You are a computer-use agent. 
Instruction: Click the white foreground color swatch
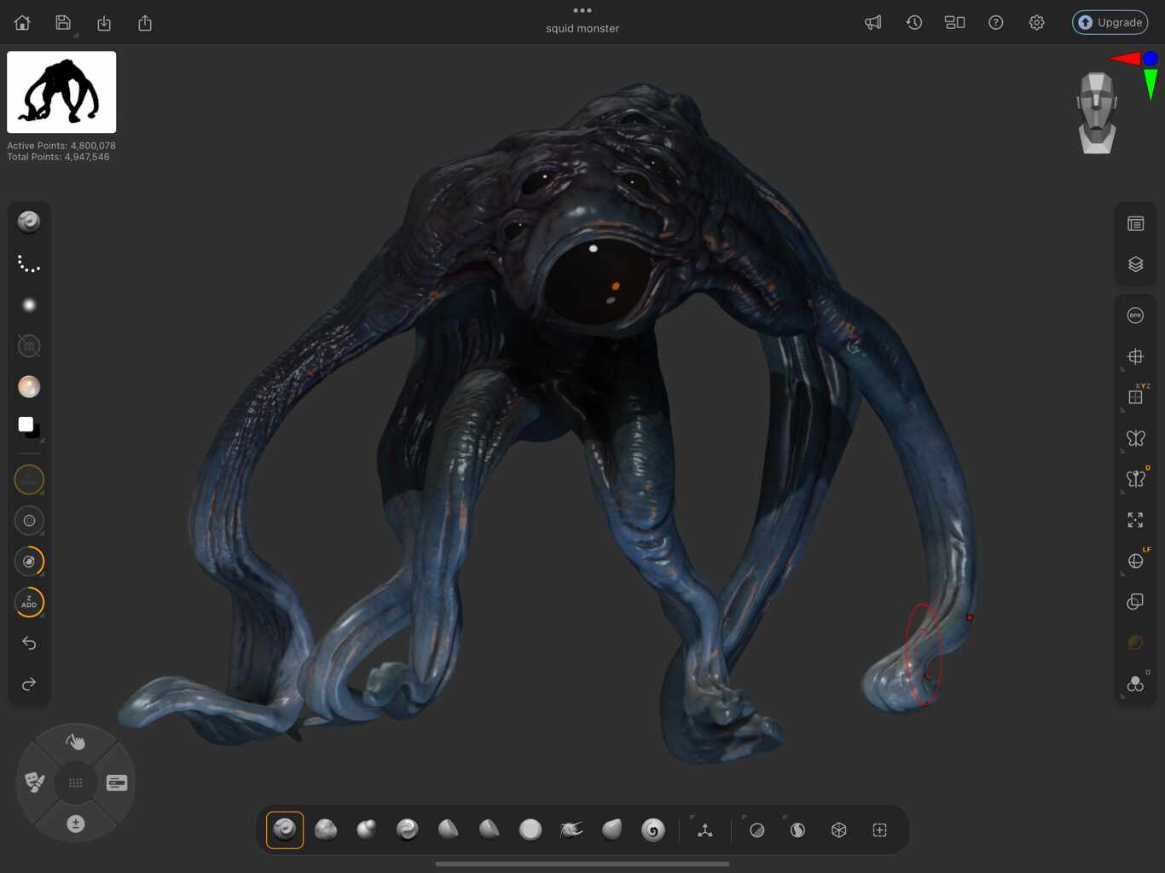point(26,424)
